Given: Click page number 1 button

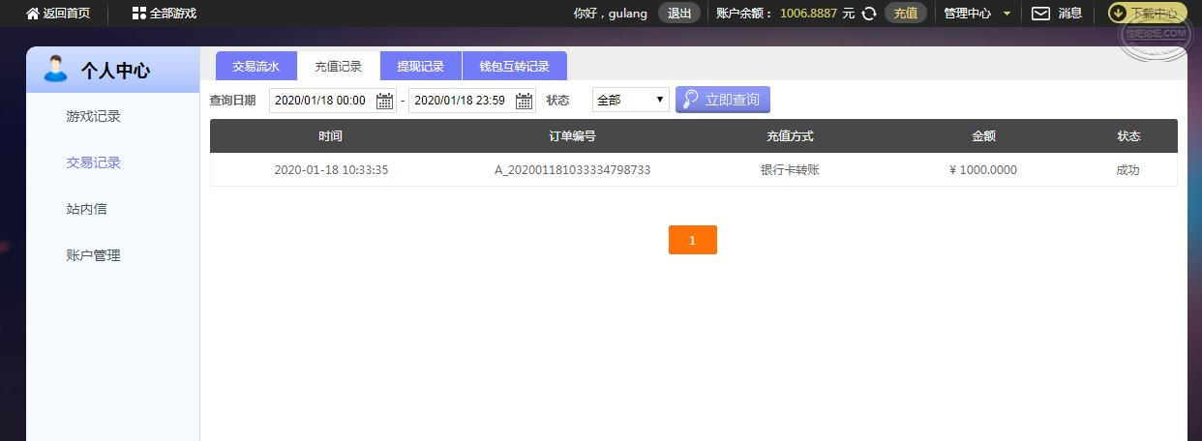Looking at the screenshot, I should 693,240.
